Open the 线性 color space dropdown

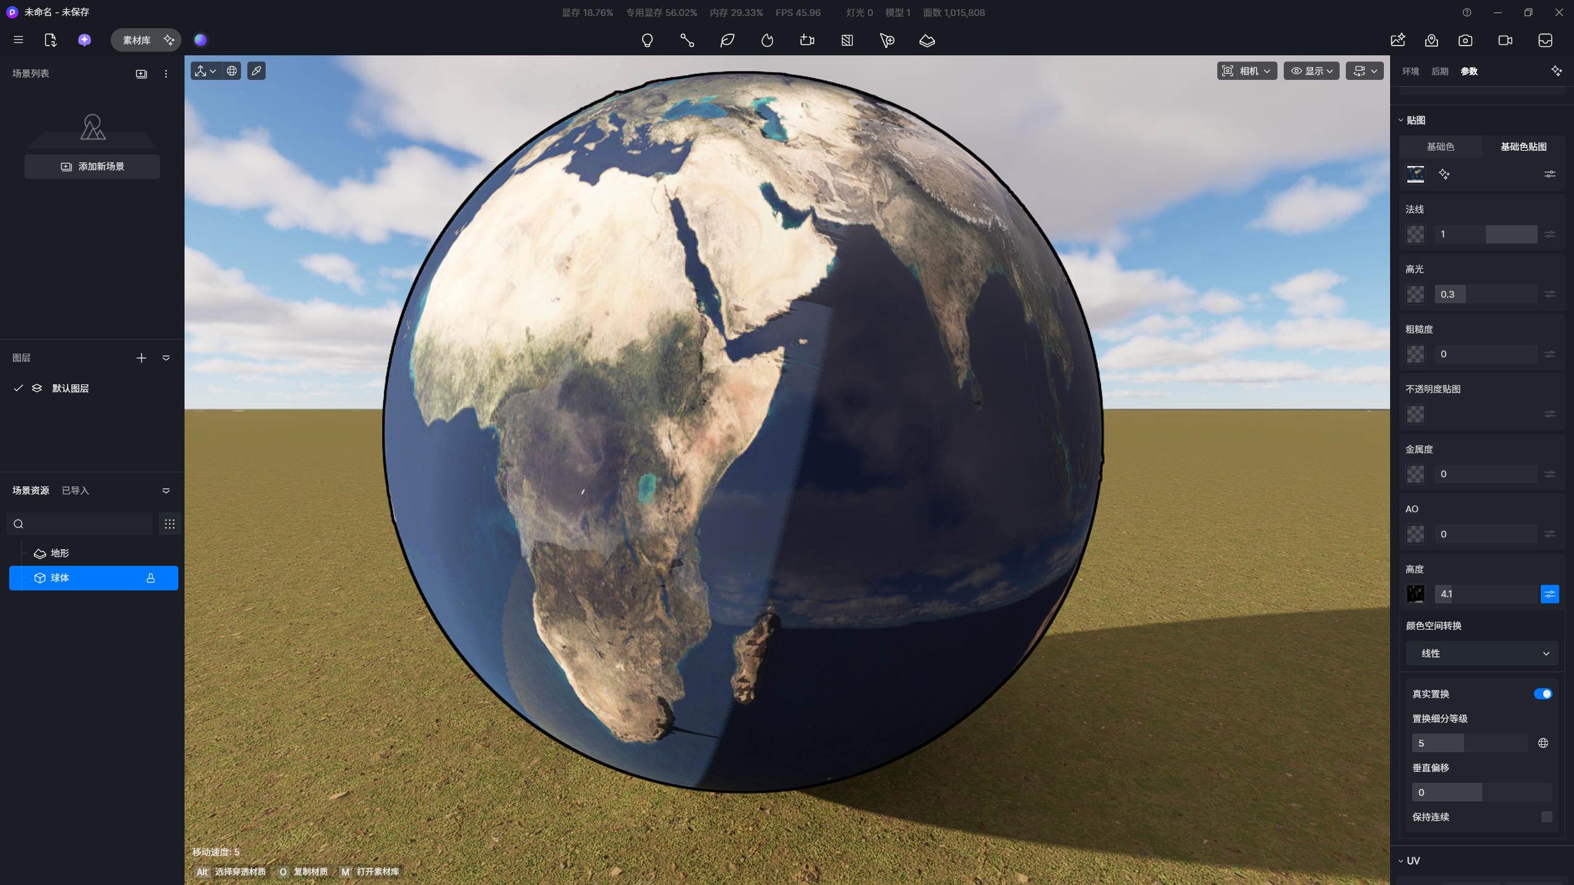(1481, 653)
